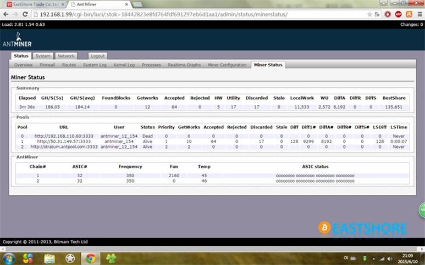Viewport: 425px width, 265px height.
Task: Click the red Opera-style extension icon
Action: click(x=388, y=14)
